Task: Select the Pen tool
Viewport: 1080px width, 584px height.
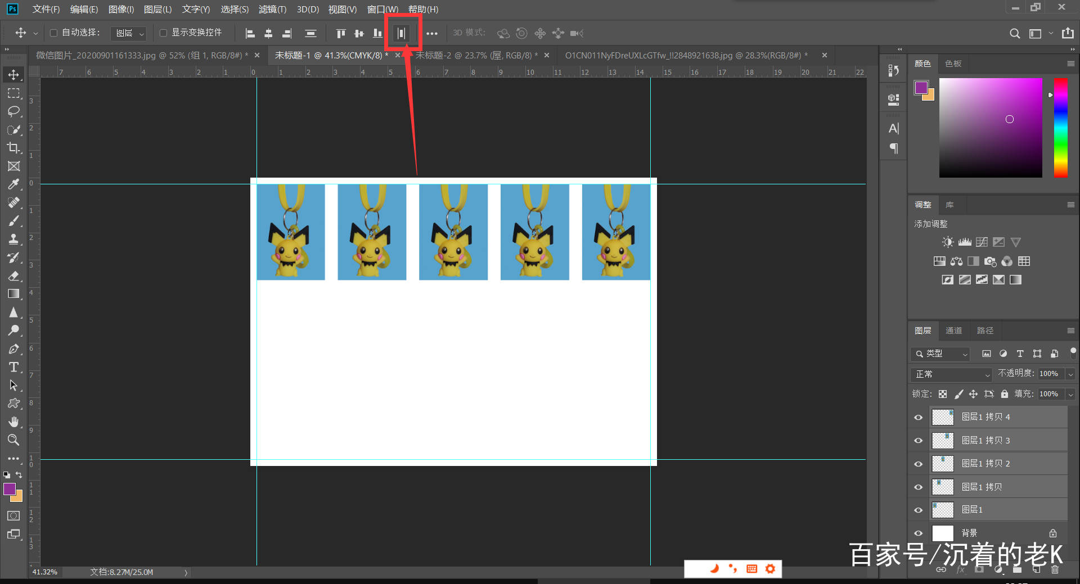Action: pos(13,349)
